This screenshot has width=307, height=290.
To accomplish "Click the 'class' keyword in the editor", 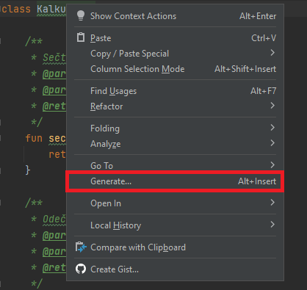I will click(x=15, y=9).
